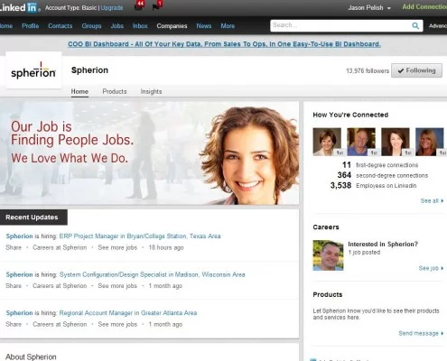Open Regional Account Manager job posting
The height and width of the screenshot is (361, 447).
(128, 313)
